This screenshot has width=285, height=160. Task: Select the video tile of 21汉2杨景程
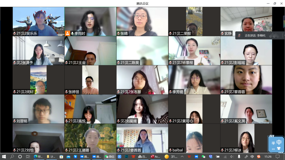194,51
